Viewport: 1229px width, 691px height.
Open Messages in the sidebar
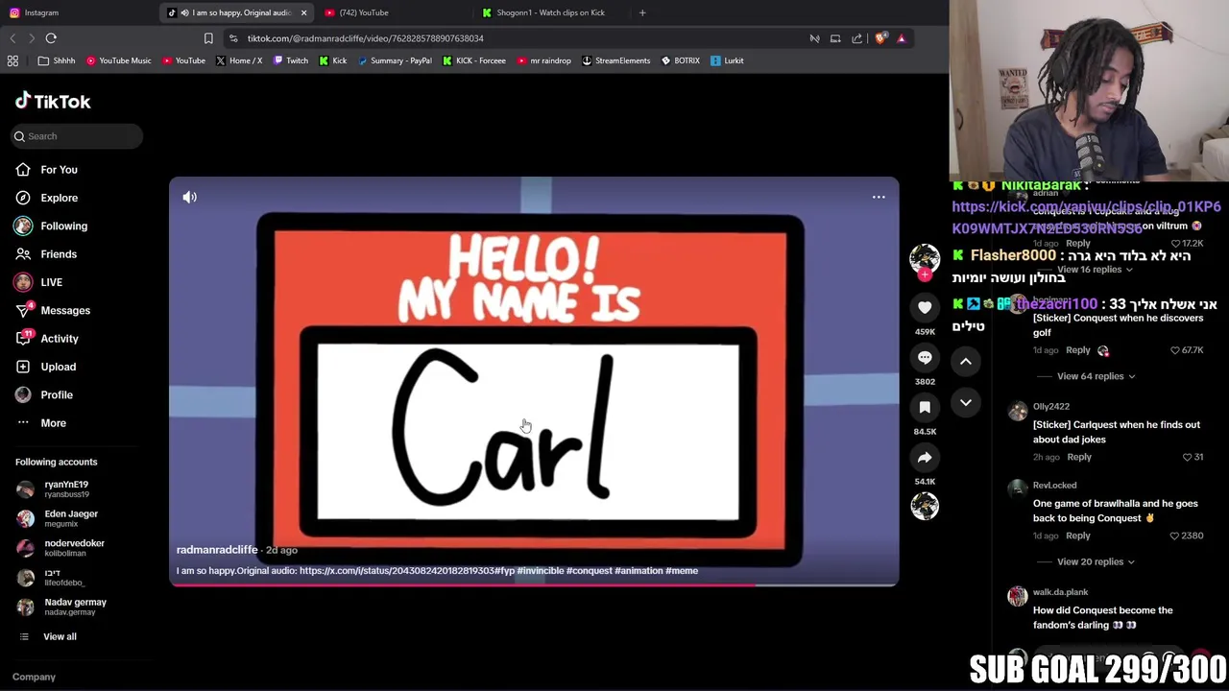65,310
